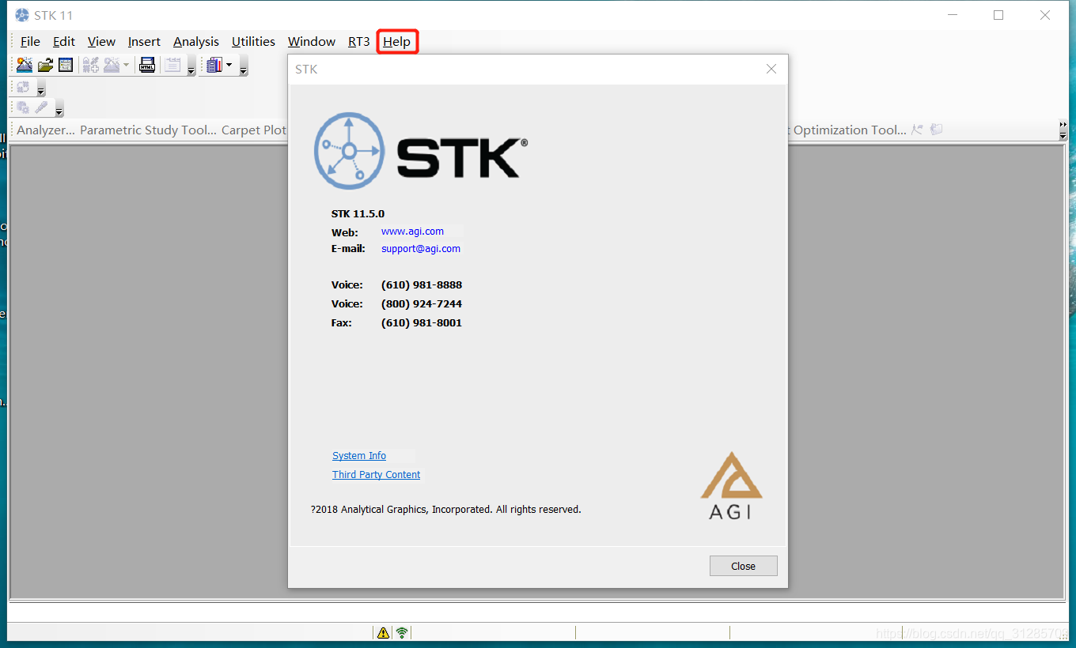View Third Party Content
Viewport: 1076px width, 648px height.
(376, 474)
